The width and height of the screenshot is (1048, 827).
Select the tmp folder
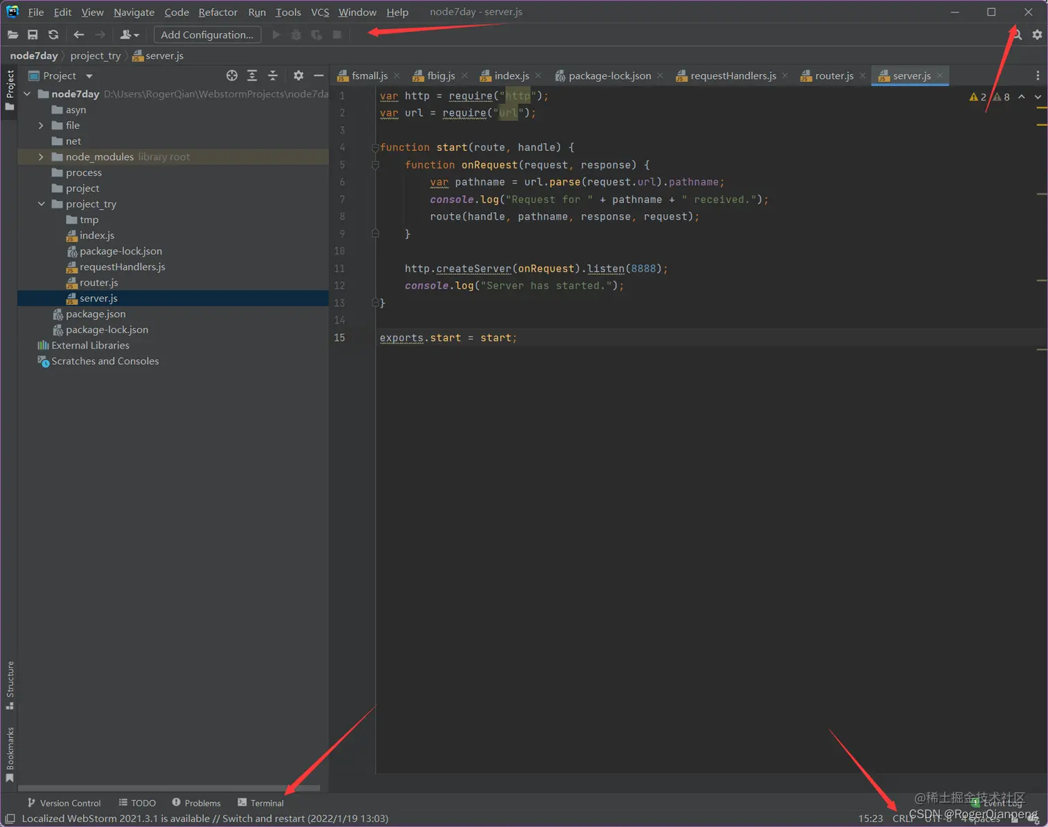pos(89,220)
